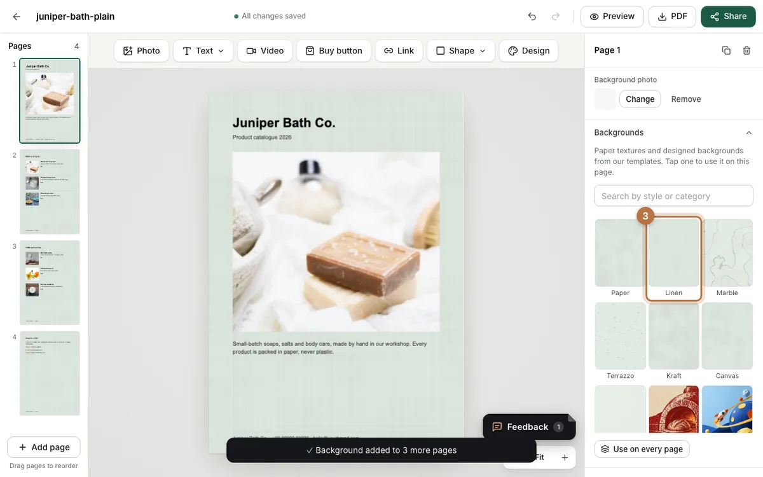This screenshot has height=477, width=763.
Task: Click the back arrow icon
Action: [17, 17]
